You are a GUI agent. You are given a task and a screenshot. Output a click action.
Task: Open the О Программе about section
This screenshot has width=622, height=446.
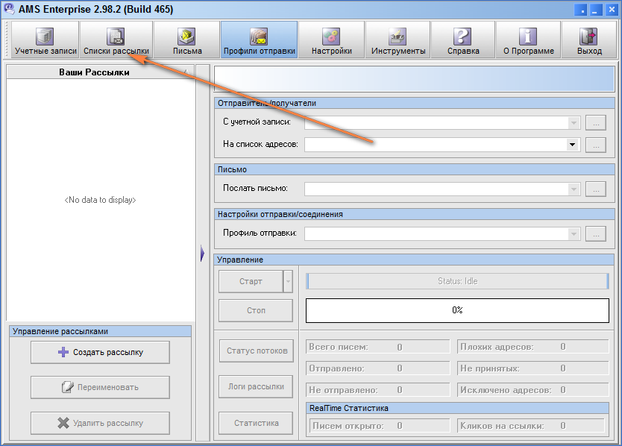pos(528,40)
